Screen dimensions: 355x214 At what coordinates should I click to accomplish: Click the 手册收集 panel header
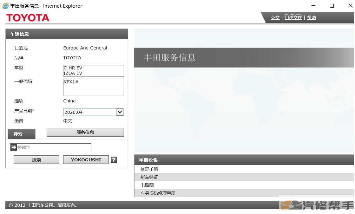click(x=244, y=160)
